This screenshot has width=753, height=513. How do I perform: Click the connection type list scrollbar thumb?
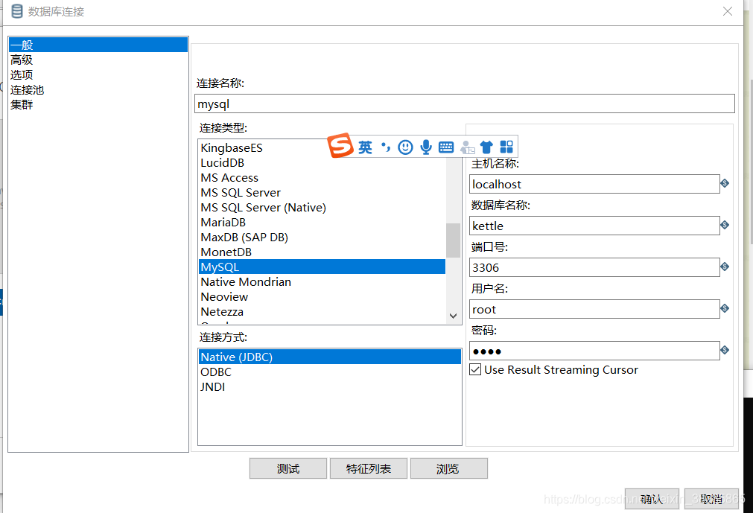pos(453,240)
